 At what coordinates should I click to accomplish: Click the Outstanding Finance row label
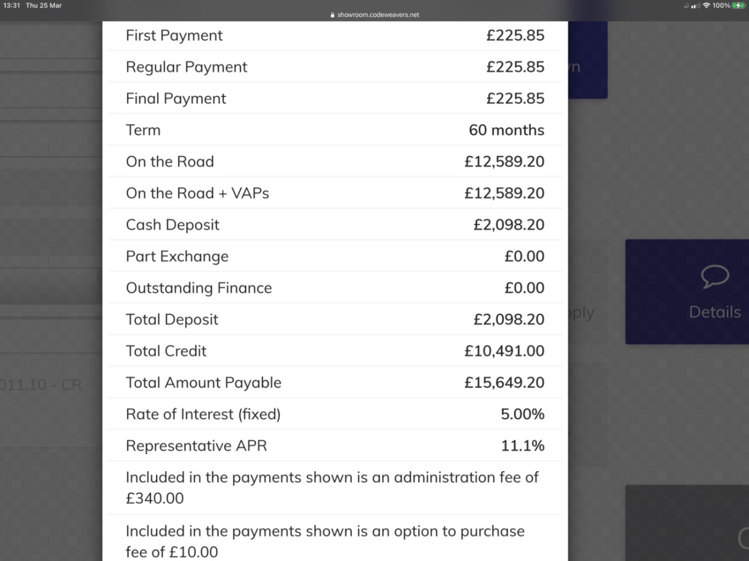[198, 288]
